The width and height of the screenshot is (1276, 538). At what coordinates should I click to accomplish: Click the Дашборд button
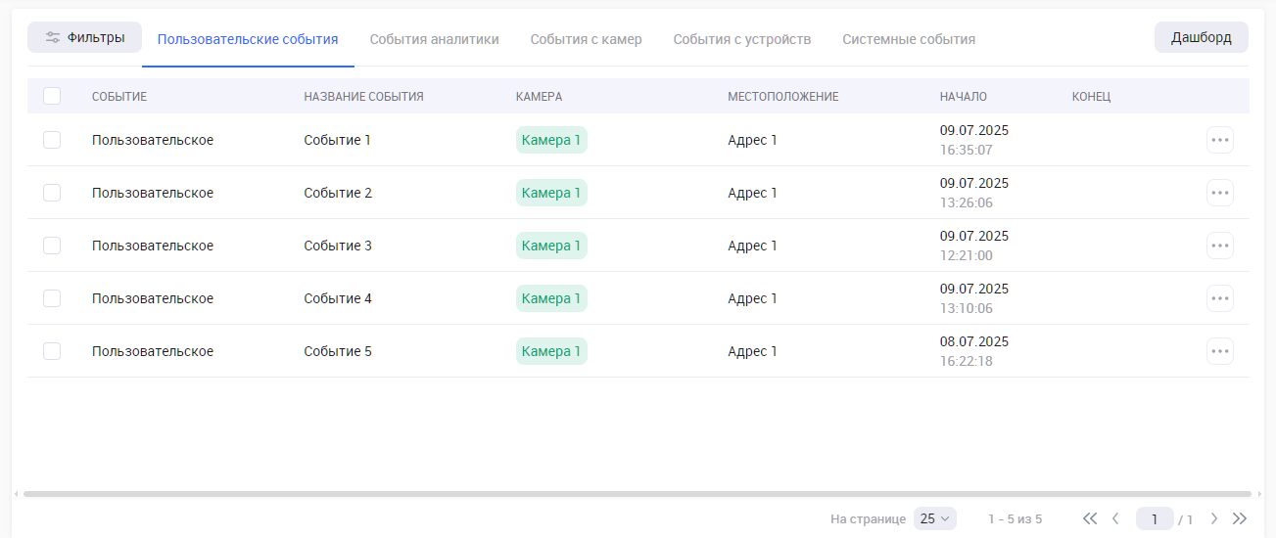pyautogui.click(x=1201, y=37)
